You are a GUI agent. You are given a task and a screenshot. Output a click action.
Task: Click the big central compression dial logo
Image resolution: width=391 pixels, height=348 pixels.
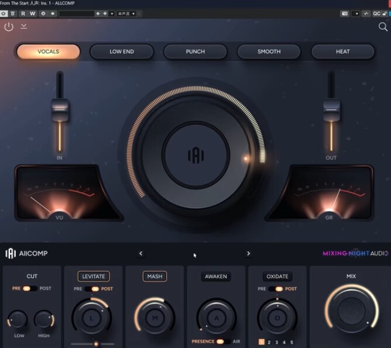(x=195, y=156)
